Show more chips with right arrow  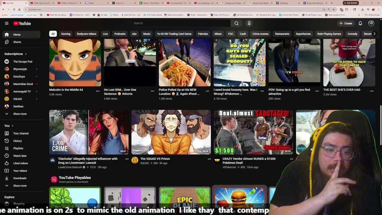374,34
